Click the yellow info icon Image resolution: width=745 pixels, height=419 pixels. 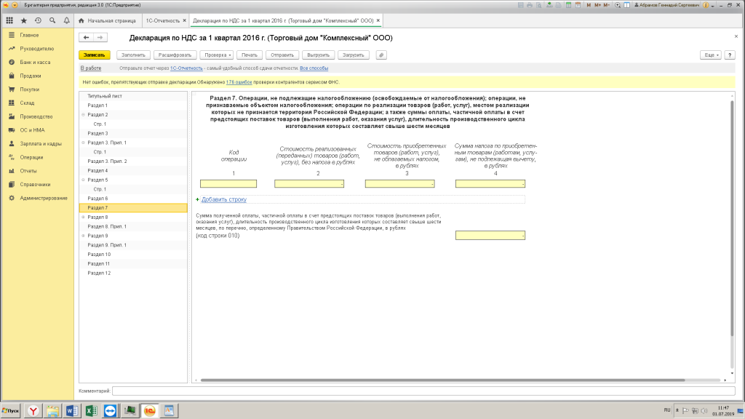(x=706, y=5)
